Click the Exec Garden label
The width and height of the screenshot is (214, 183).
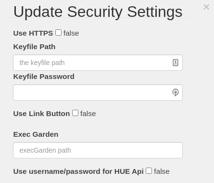coord(36,134)
